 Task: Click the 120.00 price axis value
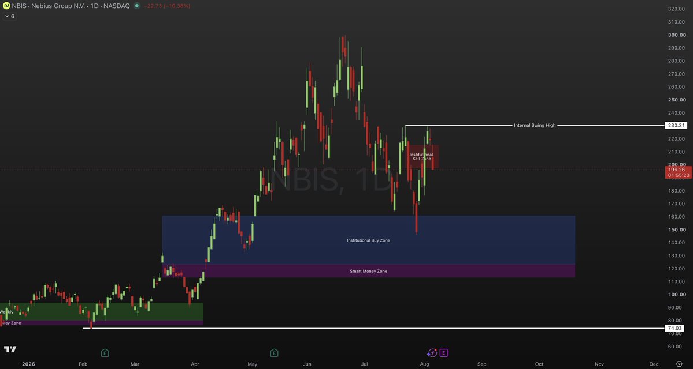pyautogui.click(x=676, y=269)
